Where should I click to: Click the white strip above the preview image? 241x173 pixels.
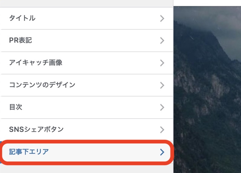(207, 3)
